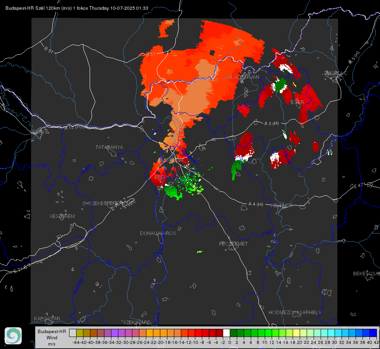Click the radar title text at top left
The image size is (380, 349).
tap(76, 8)
